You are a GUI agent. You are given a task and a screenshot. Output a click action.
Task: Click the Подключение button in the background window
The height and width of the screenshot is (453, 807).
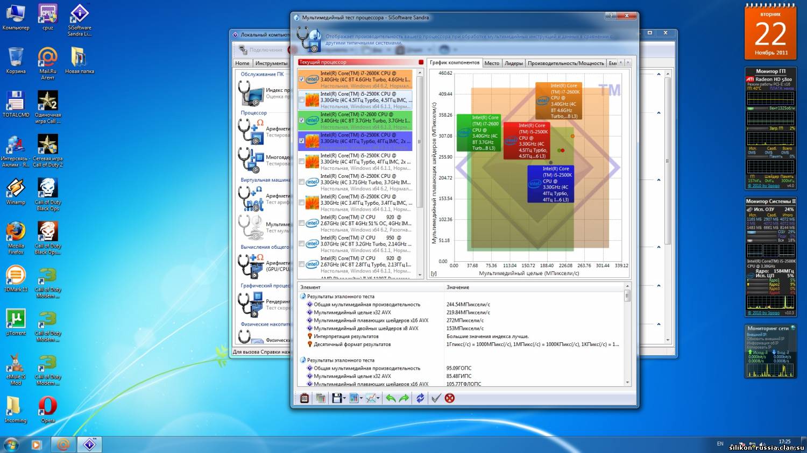coord(262,50)
